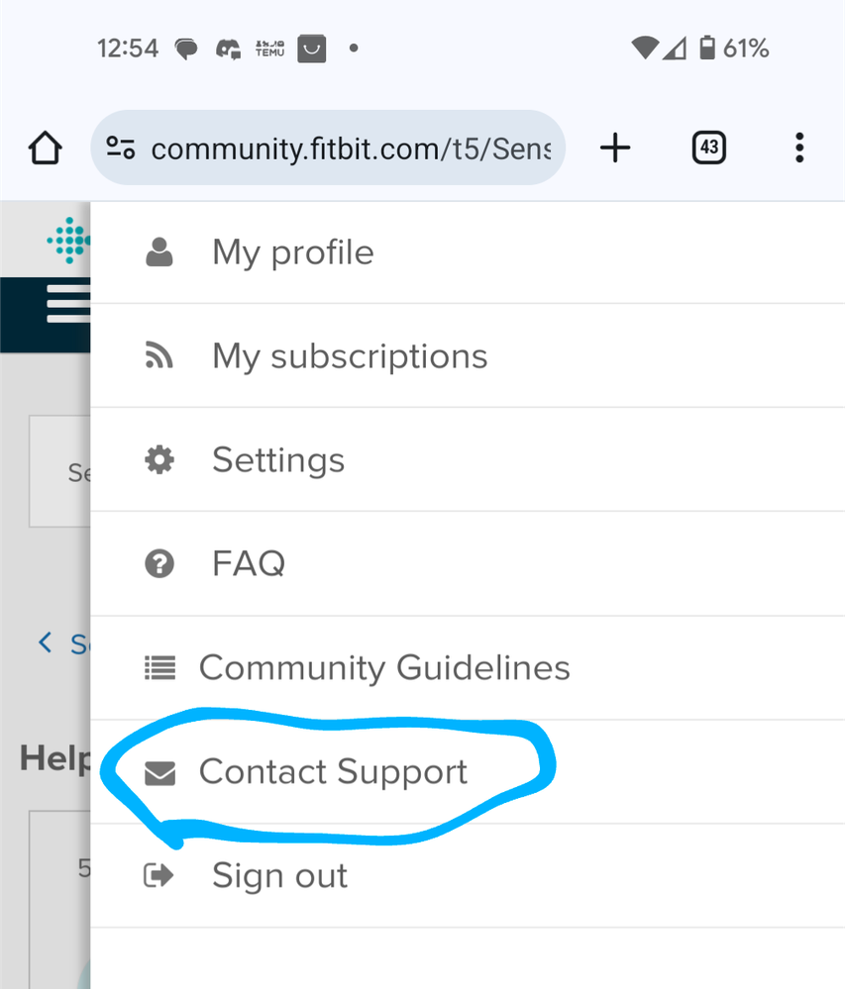Open the tab switcher showing 43 tabs
This screenshot has width=845, height=989.
[708, 148]
